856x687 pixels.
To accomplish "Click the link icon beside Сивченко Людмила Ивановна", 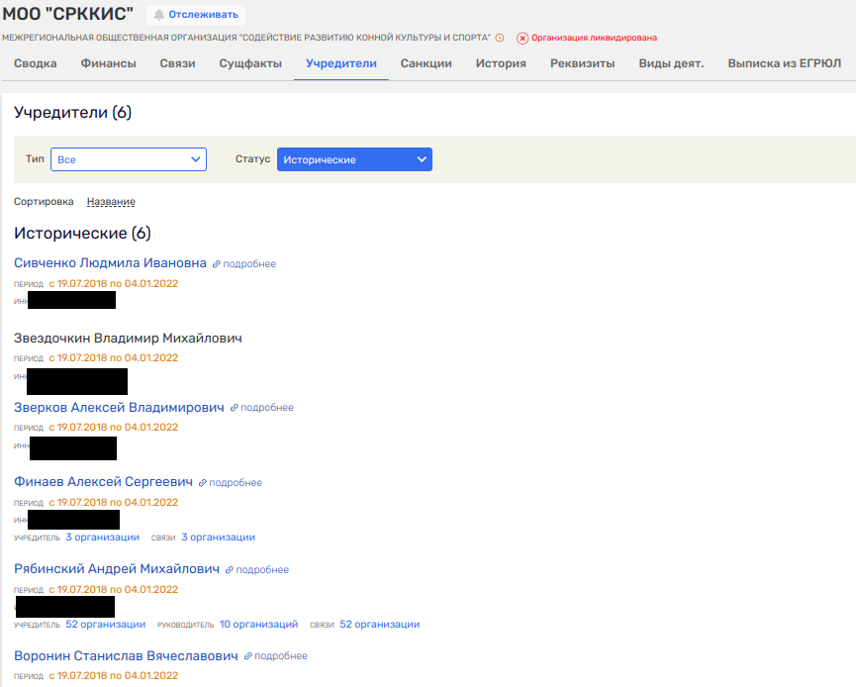I will tap(217, 264).
